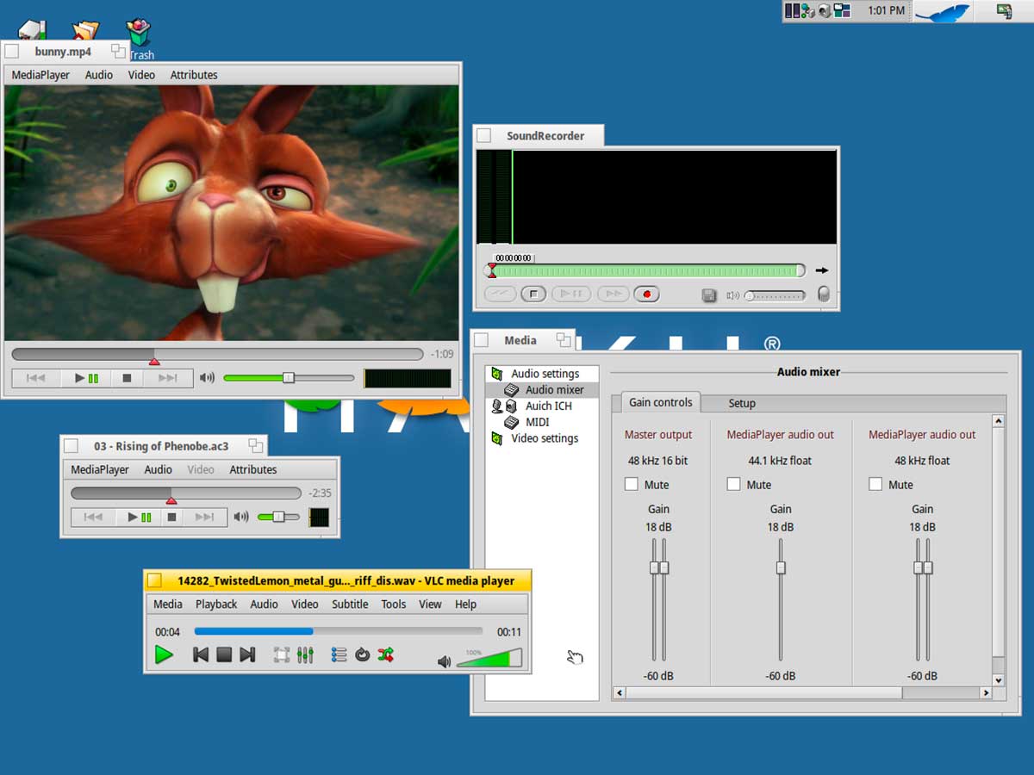Mute bunny.mp4 player speaker icon
The height and width of the screenshot is (775, 1034).
point(207,378)
